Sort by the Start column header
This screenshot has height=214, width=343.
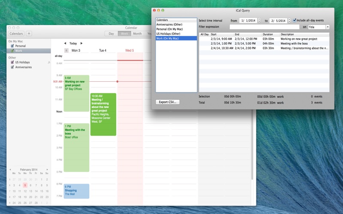pos(222,34)
